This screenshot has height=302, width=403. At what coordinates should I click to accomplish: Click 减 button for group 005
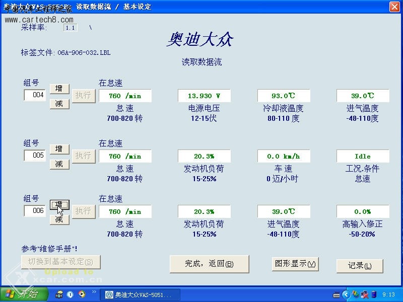click(x=59, y=164)
